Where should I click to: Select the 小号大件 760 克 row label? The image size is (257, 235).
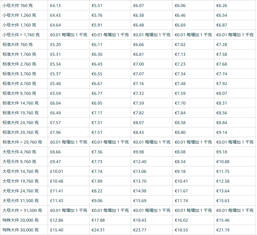point(18,6)
